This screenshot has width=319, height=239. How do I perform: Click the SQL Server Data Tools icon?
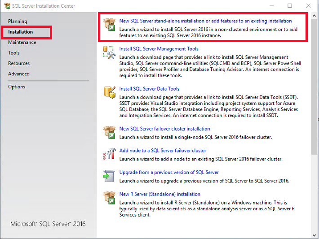[109, 92]
